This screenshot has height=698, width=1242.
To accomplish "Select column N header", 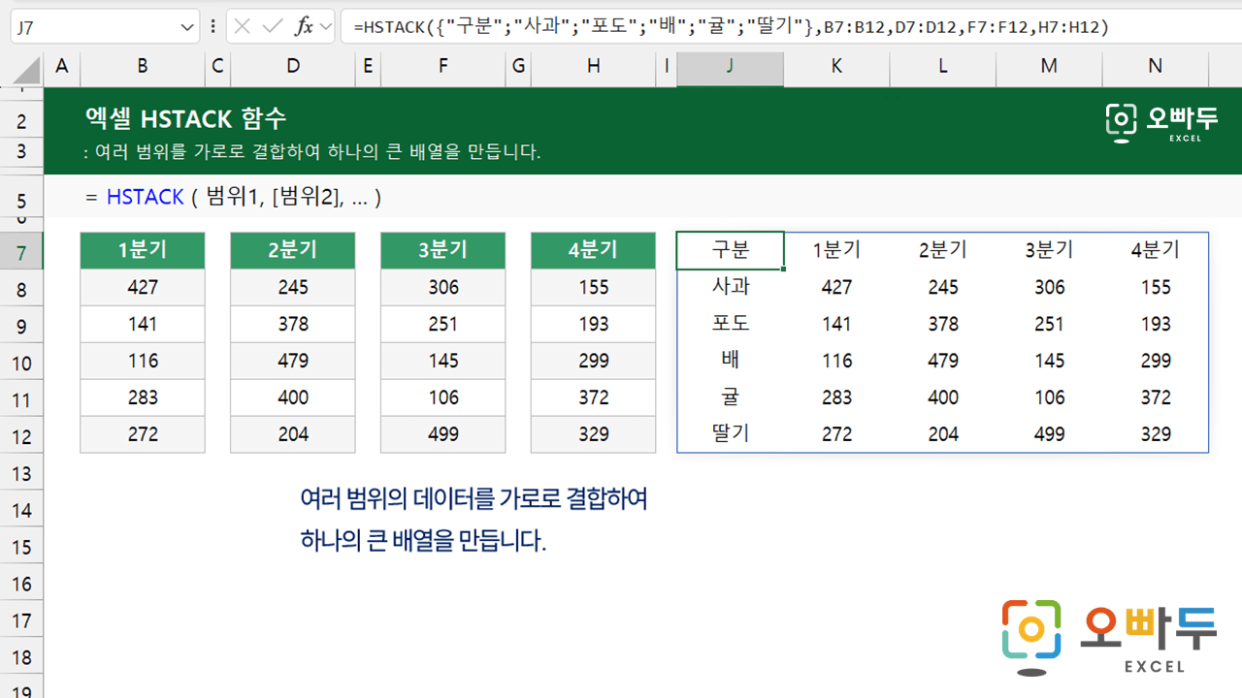I will click(1155, 66).
